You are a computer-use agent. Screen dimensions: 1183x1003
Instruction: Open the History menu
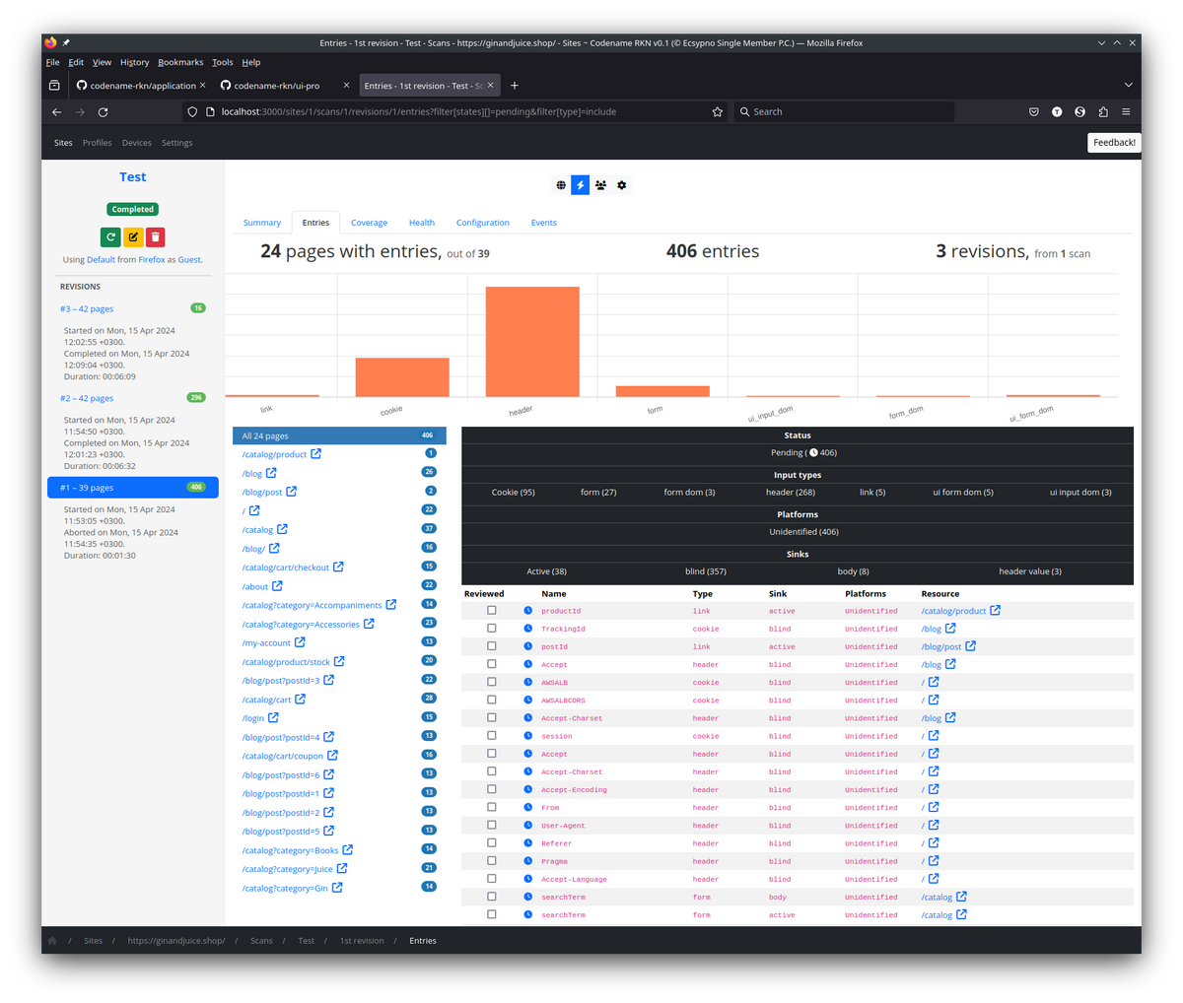134,62
